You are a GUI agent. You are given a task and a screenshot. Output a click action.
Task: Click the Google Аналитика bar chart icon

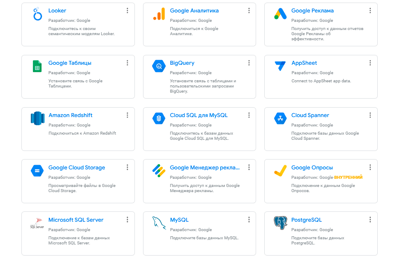159,14
